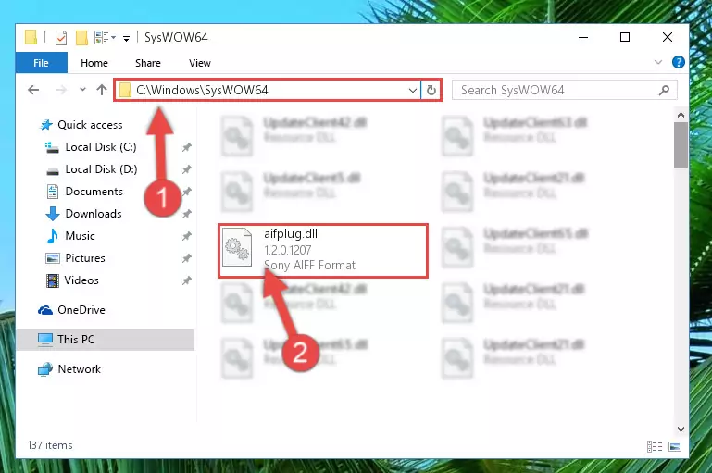Click the pin icon beside Videos
The width and height of the screenshot is (712, 473).
coord(187,280)
